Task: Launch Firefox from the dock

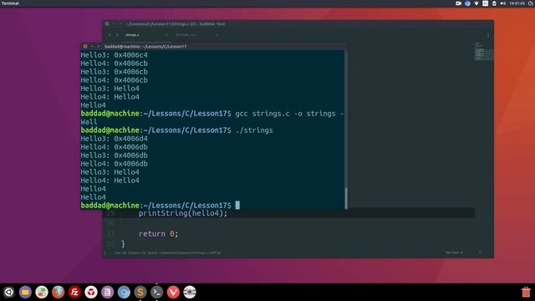Action: [x=58, y=292]
